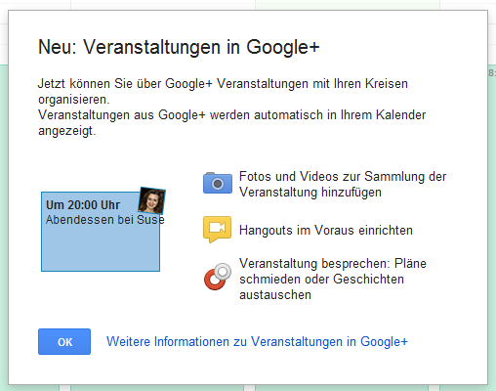Click the blue OK button

point(64,341)
